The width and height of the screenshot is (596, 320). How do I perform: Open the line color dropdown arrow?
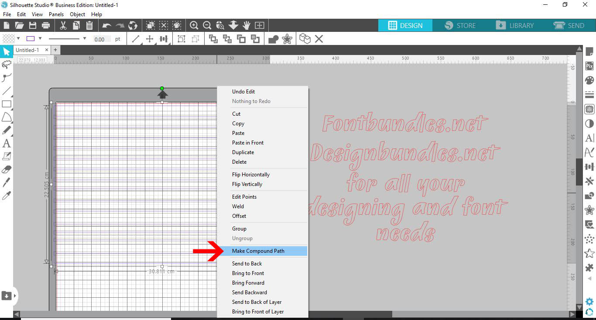click(40, 39)
